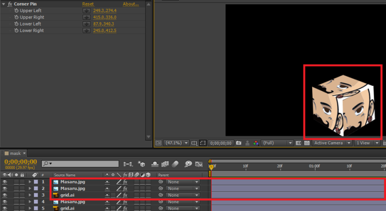
Task: Close the mask timeline tab
Action: [24, 153]
